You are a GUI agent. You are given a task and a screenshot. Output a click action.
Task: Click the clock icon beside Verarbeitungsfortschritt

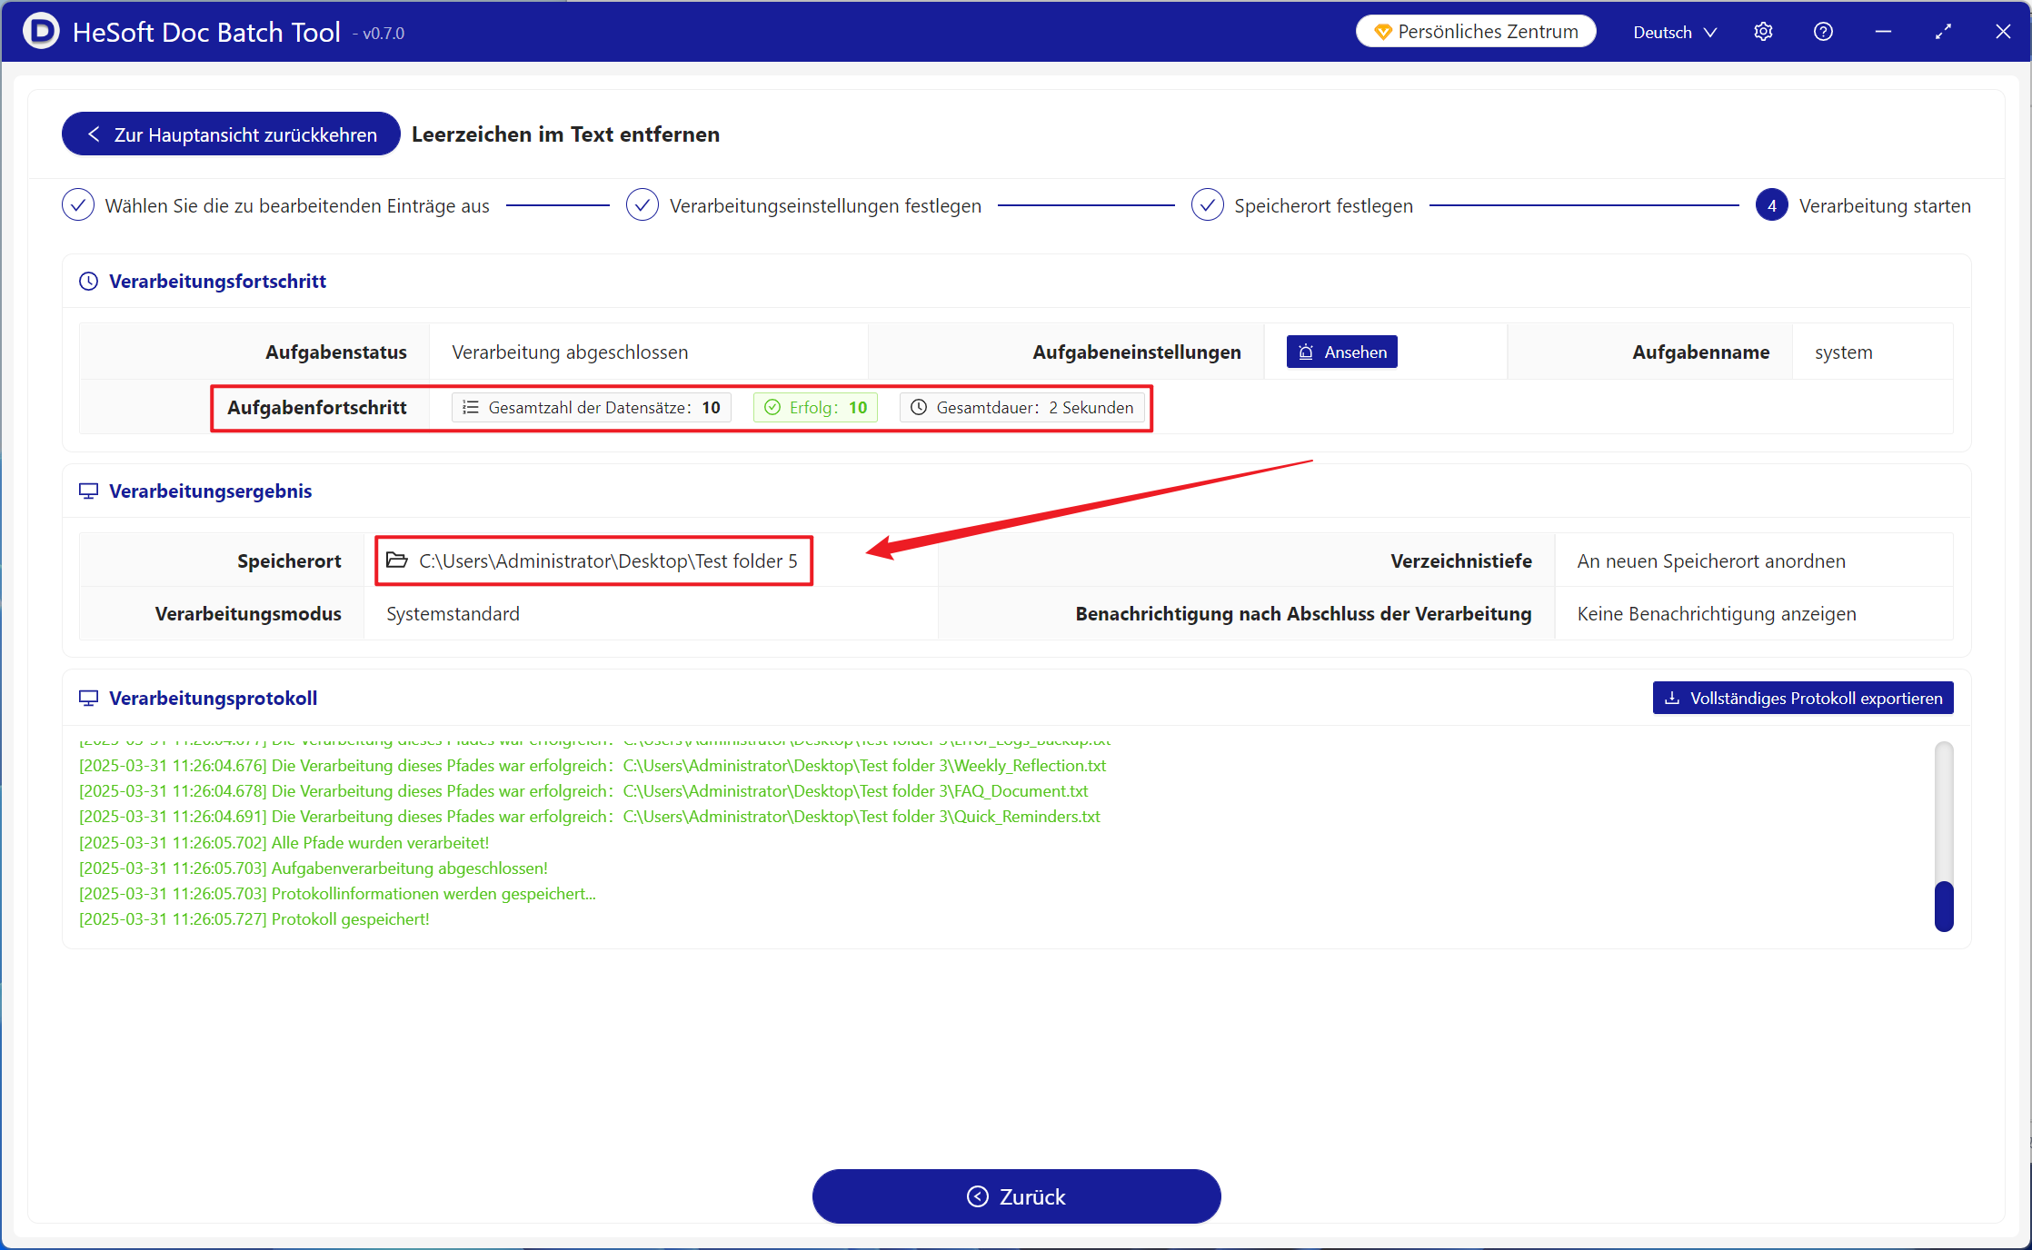pos(88,282)
